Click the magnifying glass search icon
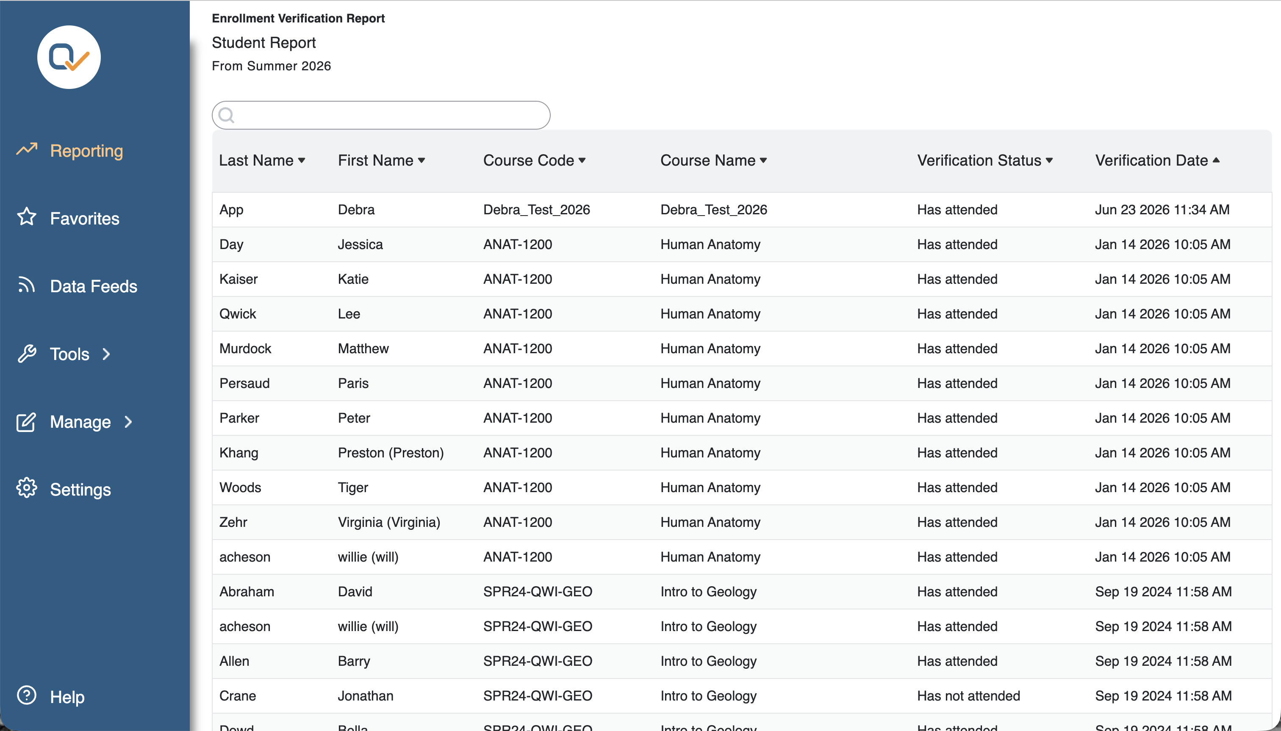Viewport: 1281px width, 731px height. tap(227, 116)
